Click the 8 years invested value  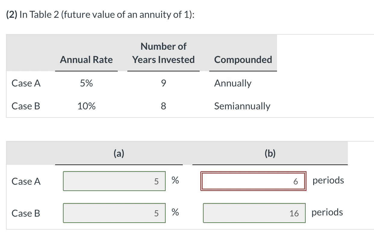click(163, 106)
